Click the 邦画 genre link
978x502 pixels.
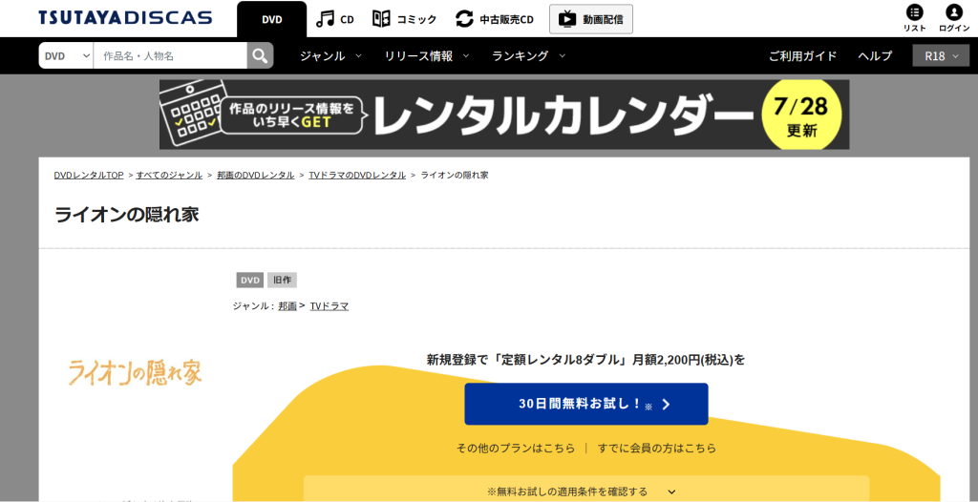287,306
